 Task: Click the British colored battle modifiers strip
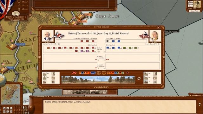point(87,73)
